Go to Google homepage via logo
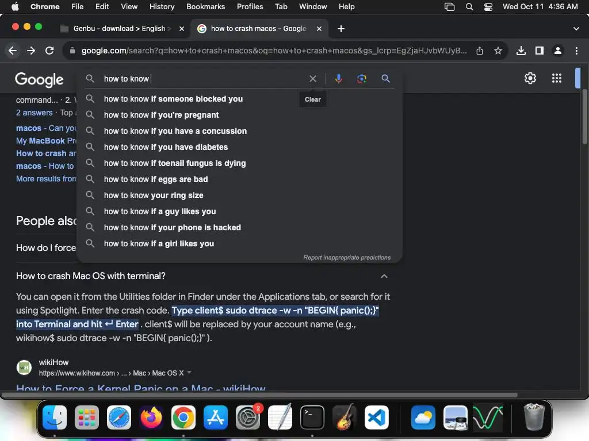This screenshot has width=589, height=441. tap(39, 79)
